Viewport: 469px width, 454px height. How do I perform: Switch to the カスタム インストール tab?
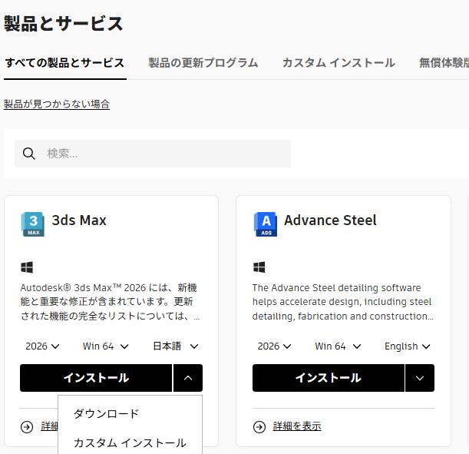tap(339, 63)
